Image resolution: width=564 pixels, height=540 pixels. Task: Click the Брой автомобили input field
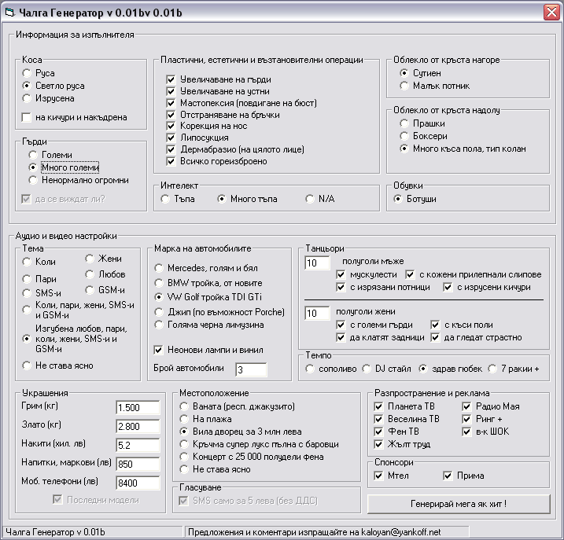251,369
